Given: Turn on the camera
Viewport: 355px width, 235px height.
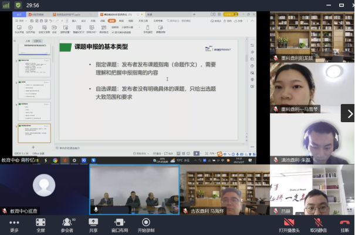Looking at the screenshot, I should [x=288, y=224].
